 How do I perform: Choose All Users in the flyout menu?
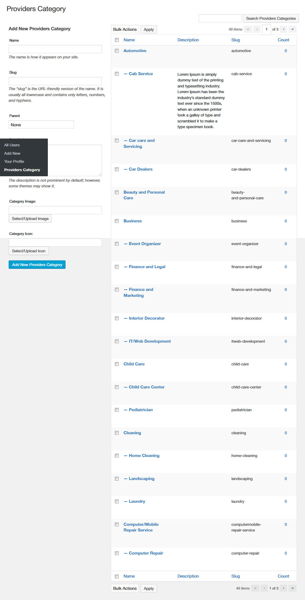pos(12,145)
